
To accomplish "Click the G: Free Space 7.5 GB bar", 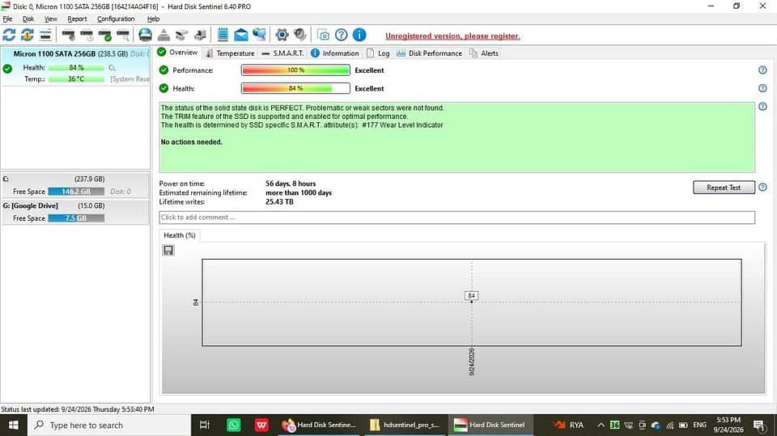I will tap(76, 218).
